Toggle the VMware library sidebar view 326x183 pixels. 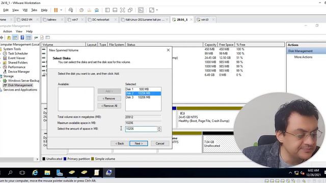tap(107, 10)
